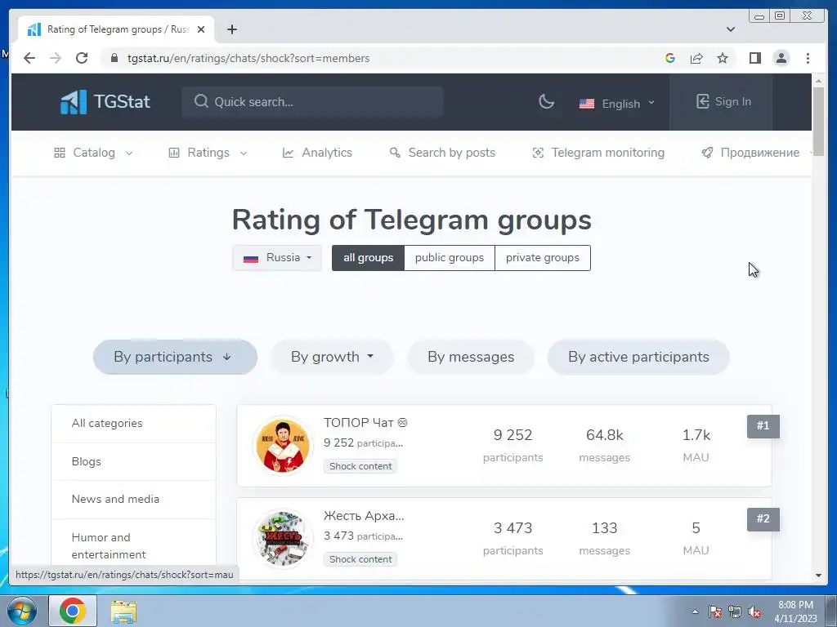Go back in Chrome
This screenshot has width=837, height=627.
pos(29,58)
